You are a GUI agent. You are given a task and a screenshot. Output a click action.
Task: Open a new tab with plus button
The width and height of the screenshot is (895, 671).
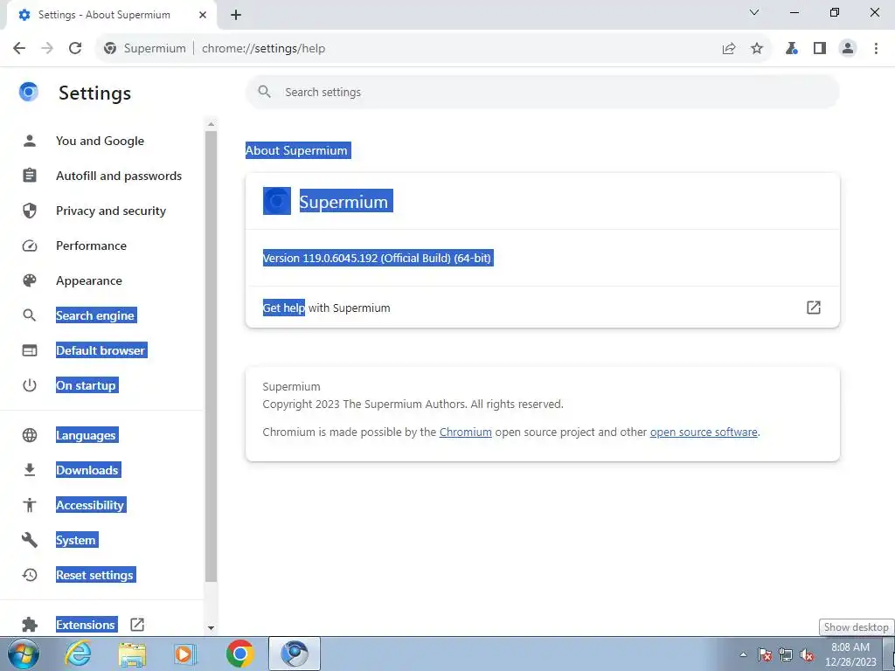tap(236, 15)
